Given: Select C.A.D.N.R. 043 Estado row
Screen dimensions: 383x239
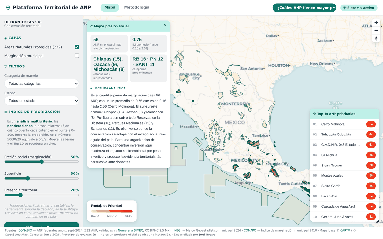Looking at the screenshot, I should click(344, 145).
